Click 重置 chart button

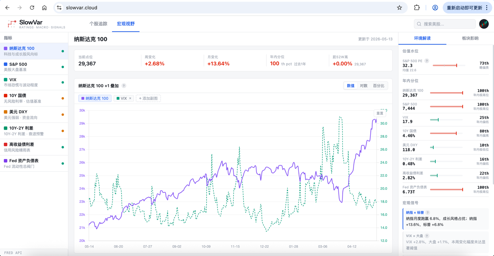(x=380, y=113)
